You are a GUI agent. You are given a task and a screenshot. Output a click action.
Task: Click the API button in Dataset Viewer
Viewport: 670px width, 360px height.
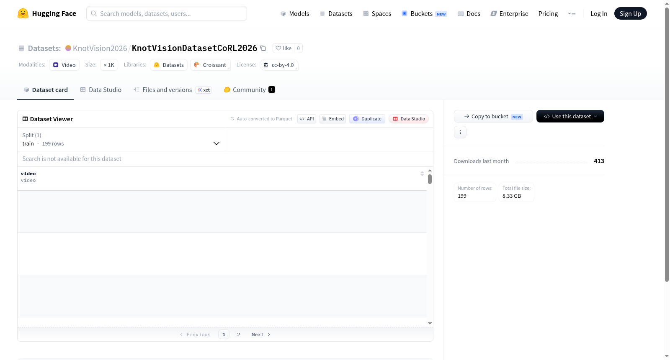[307, 119]
